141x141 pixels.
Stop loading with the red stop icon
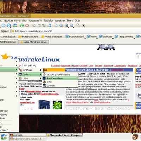point(27,25)
